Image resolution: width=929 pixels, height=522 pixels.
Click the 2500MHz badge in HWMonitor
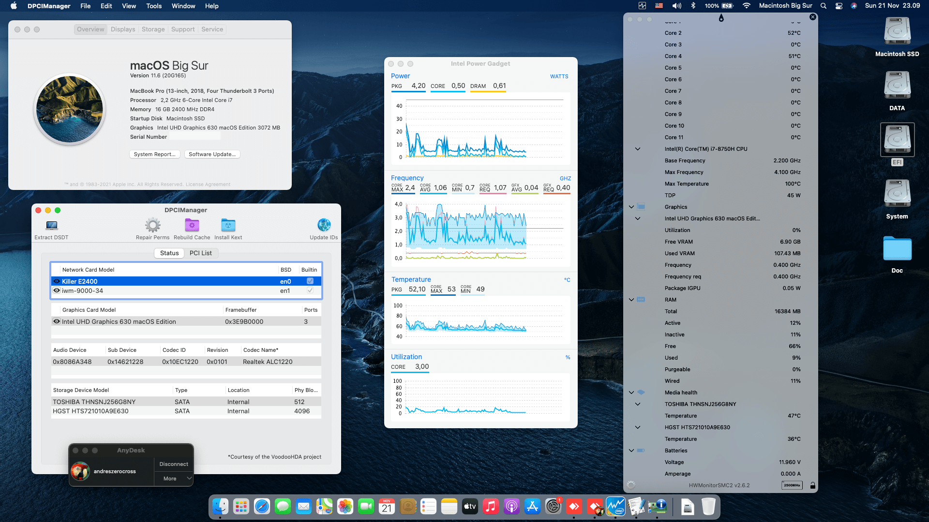(792, 485)
